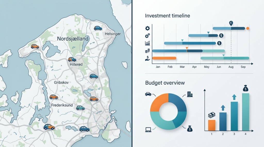Screen dimensions: 264x147
Task: Select the Gribskov place label
Action: pyautogui.click(x=61, y=82)
